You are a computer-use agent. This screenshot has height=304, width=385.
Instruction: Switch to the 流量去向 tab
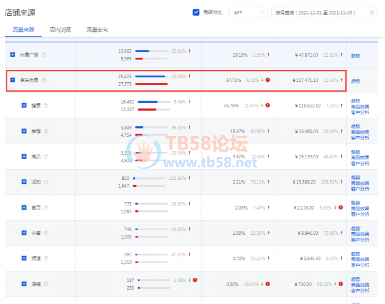(x=97, y=30)
